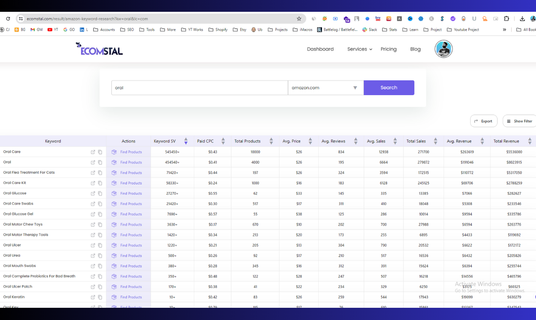Open the Accounts bookmarks folder
536x320 pixels.
[104, 29]
